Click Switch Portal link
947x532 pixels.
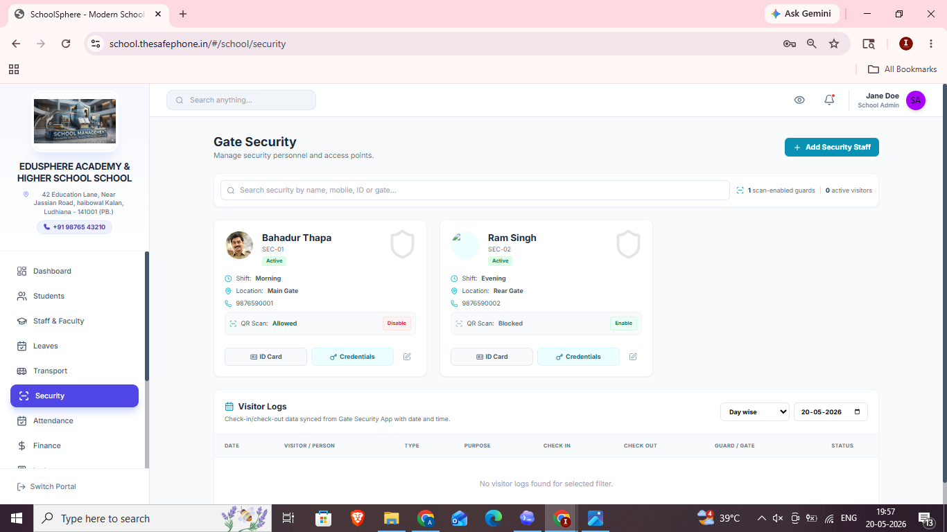click(x=46, y=486)
